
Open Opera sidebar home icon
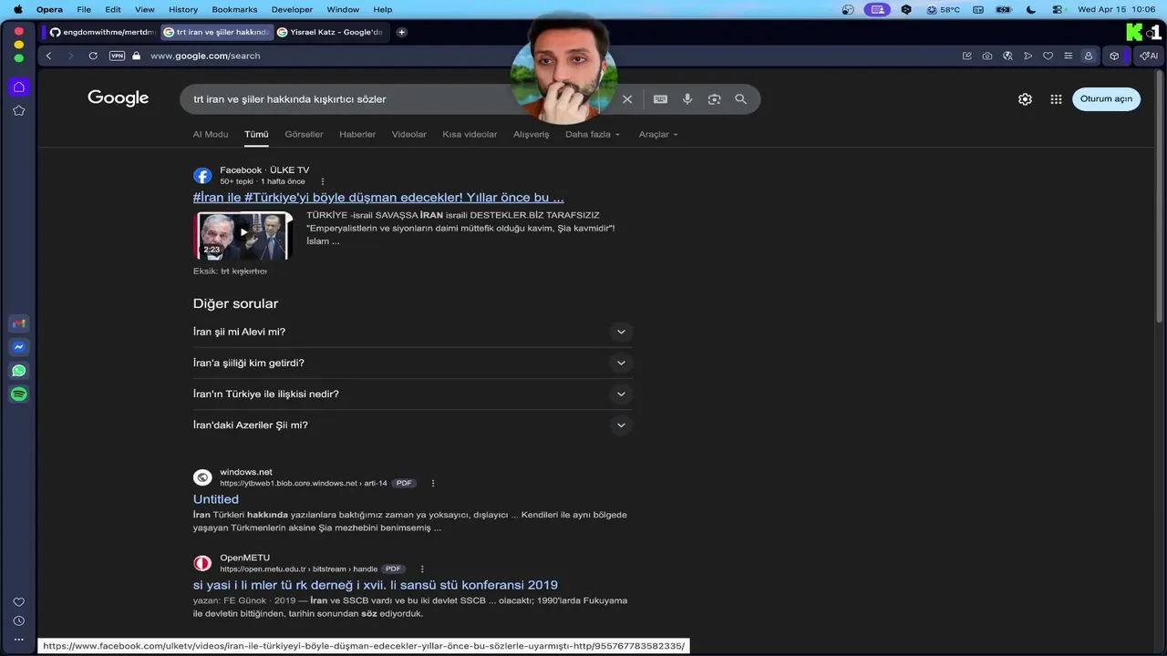(18, 87)
